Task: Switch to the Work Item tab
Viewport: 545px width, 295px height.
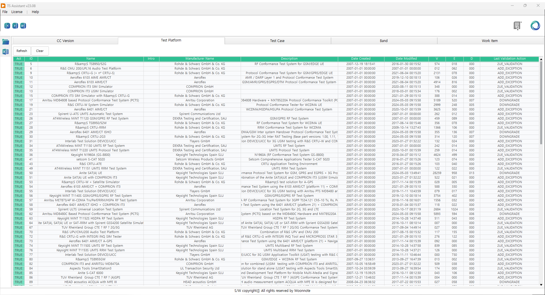Action: (490, 41)
